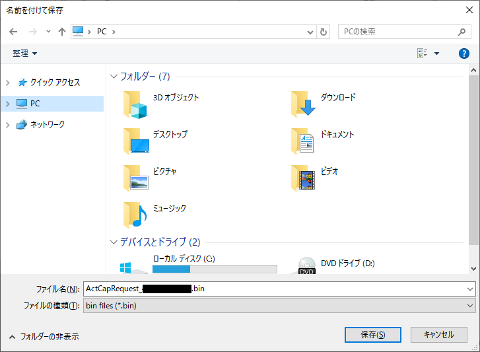Go up one folder level arrow
The height and width of the screenshot is (352, 480).
click(x=62, y=32)
